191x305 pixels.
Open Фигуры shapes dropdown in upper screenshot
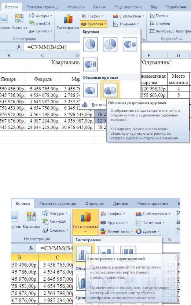tap(41, 16)
